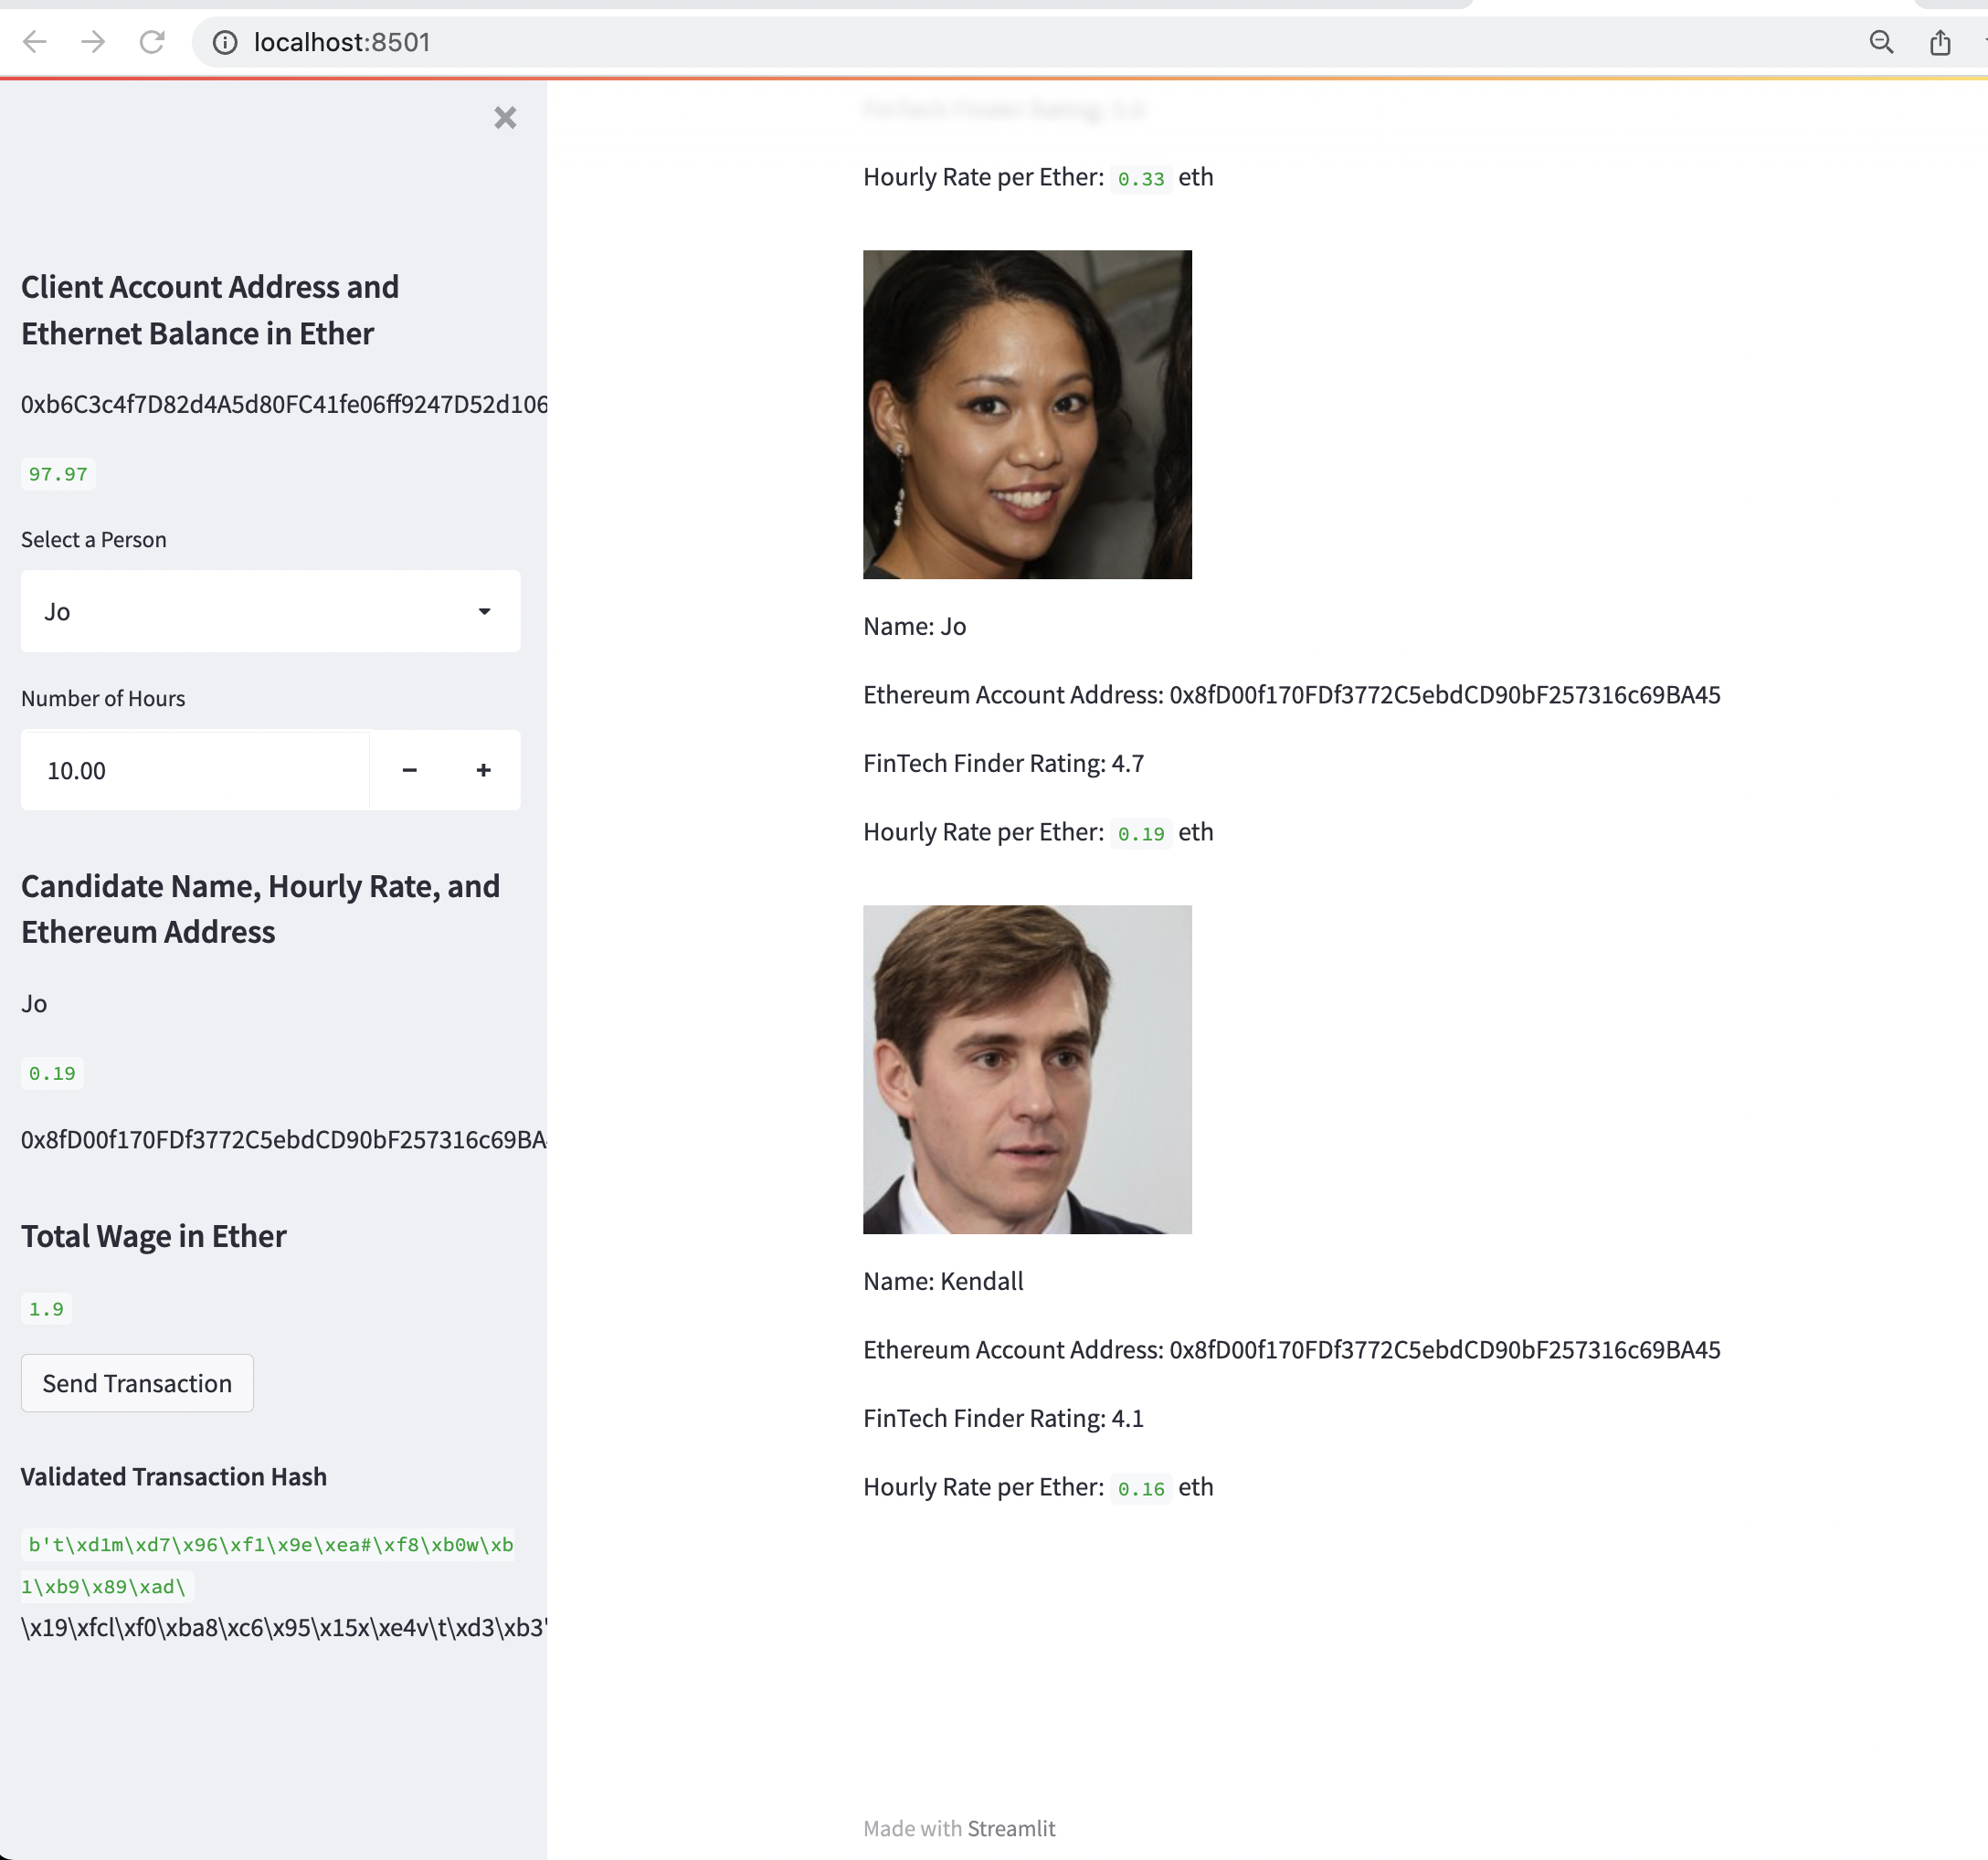Viewport: 1988px width, 1860px height.
Task: Select the Number of Hours value field
Action: click(x=195, y=770)
